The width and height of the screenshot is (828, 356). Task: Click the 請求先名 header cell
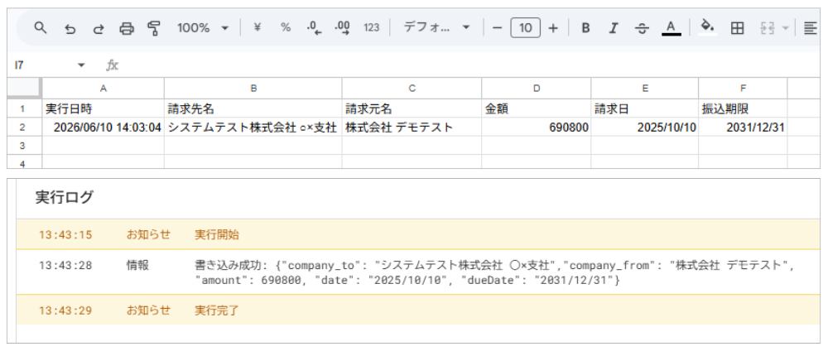pos(253,108)
